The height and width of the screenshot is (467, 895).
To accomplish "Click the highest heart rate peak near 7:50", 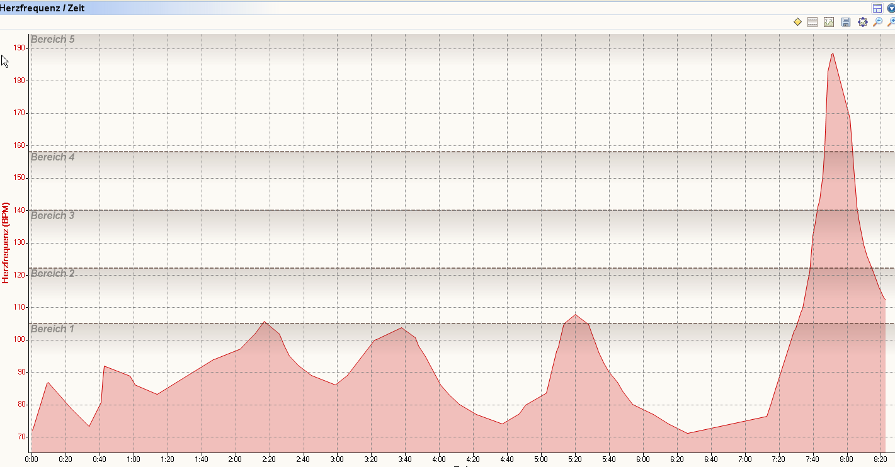I will pyautogui.click(x=833, y=53).
